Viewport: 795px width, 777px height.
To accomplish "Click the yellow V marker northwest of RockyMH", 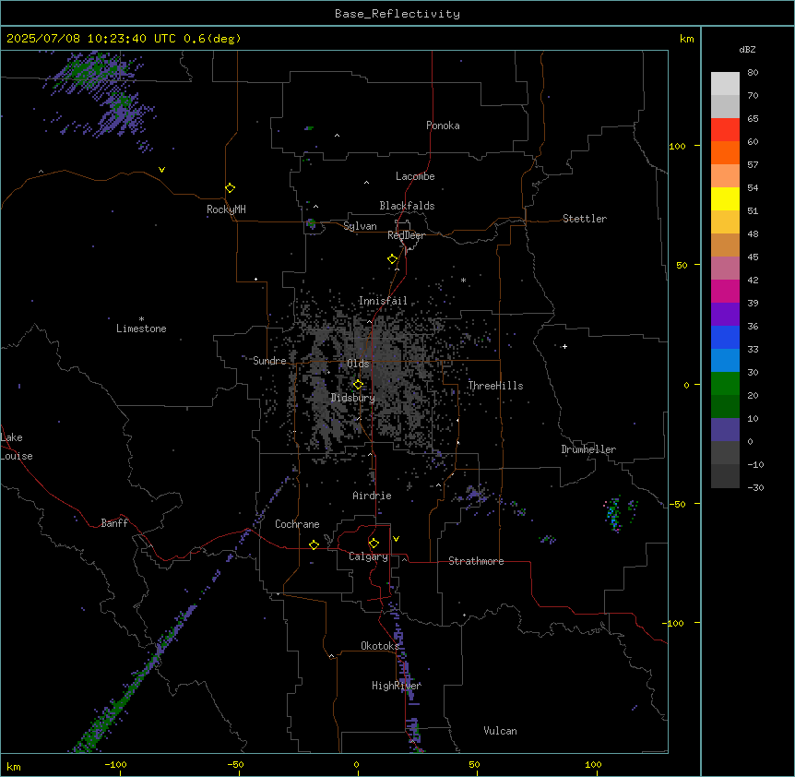I will 161,170.
